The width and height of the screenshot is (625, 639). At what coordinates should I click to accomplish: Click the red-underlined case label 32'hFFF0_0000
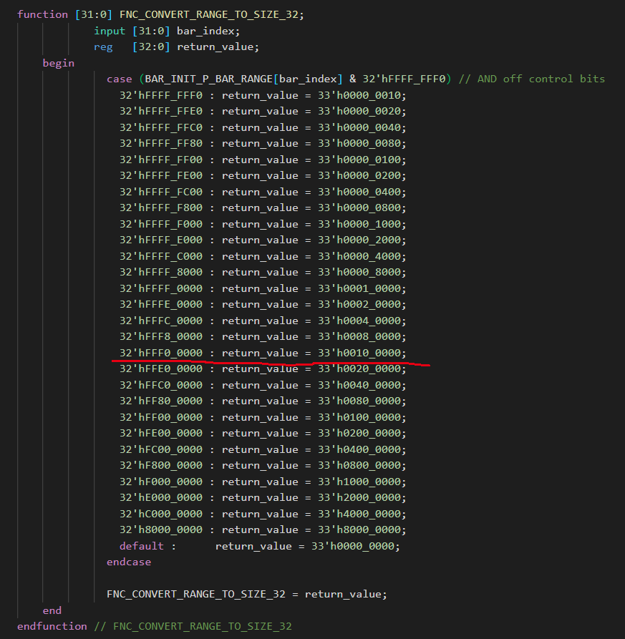pyautogui.click(x=161, y=353)
